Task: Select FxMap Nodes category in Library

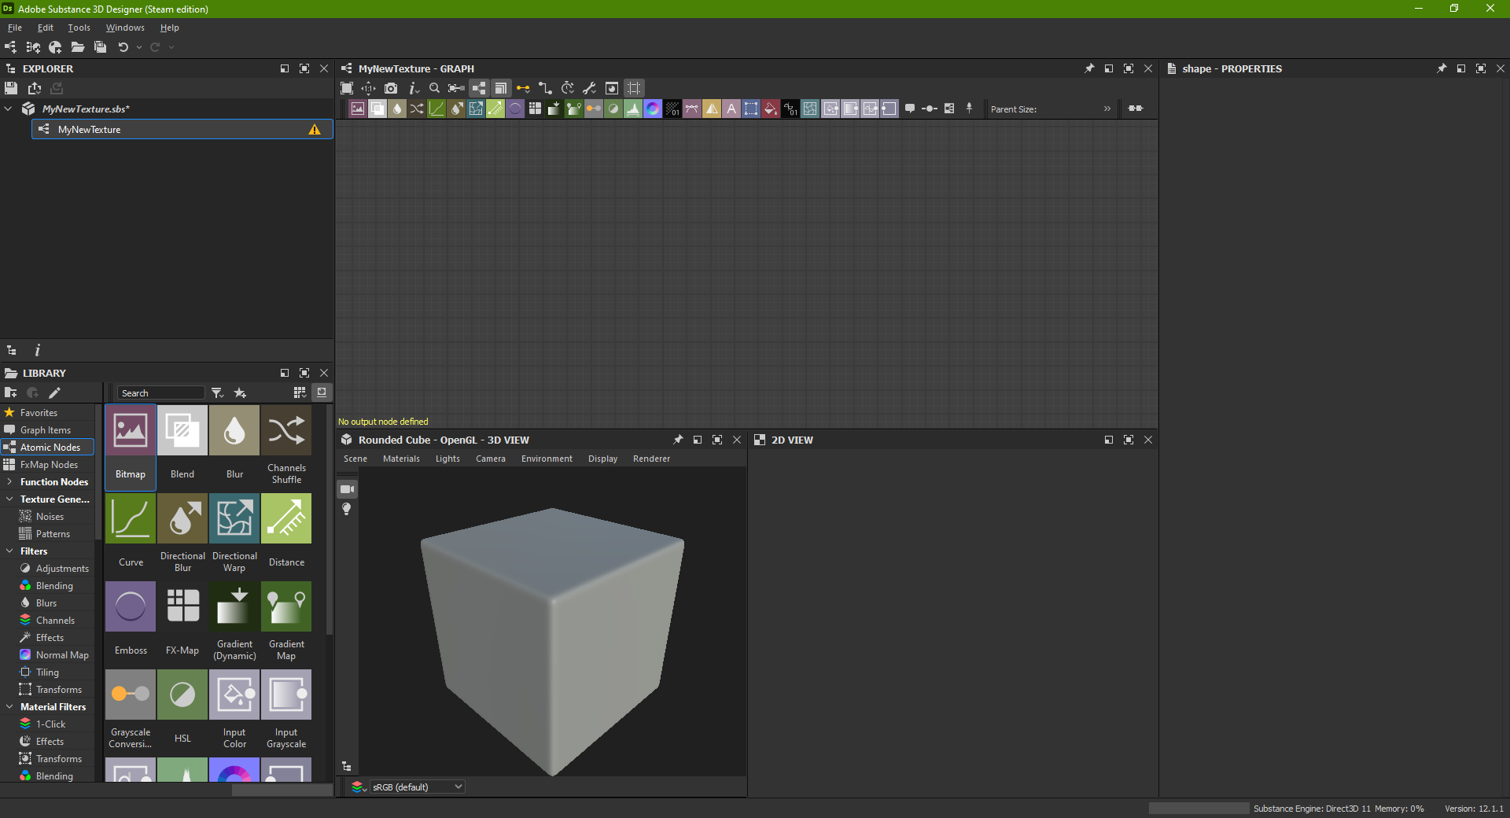Action: [x=47, y=464]
